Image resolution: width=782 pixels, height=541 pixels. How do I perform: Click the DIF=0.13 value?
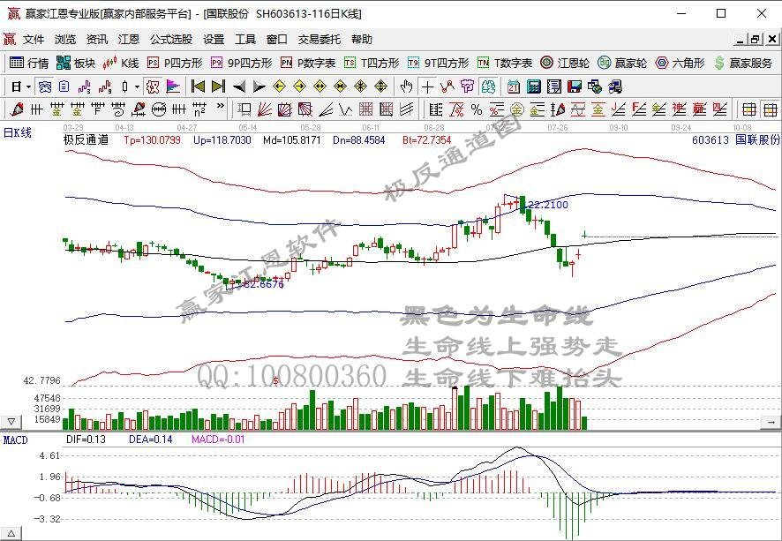(86, 440)
